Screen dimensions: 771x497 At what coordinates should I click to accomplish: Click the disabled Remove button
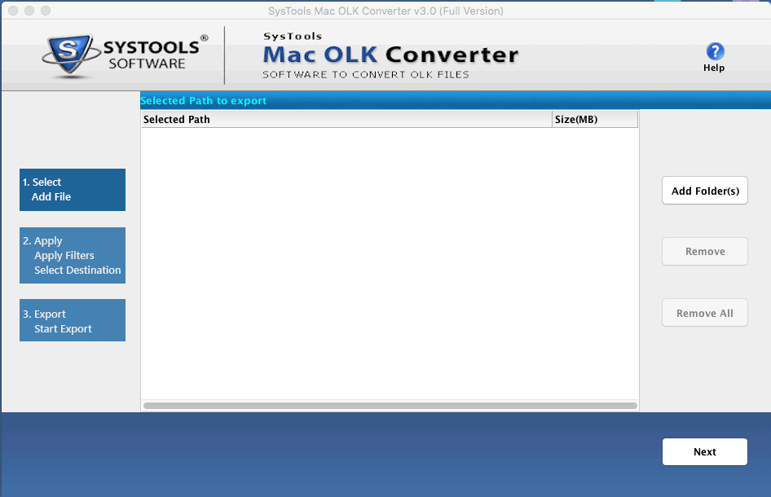[x=705, y=252]
